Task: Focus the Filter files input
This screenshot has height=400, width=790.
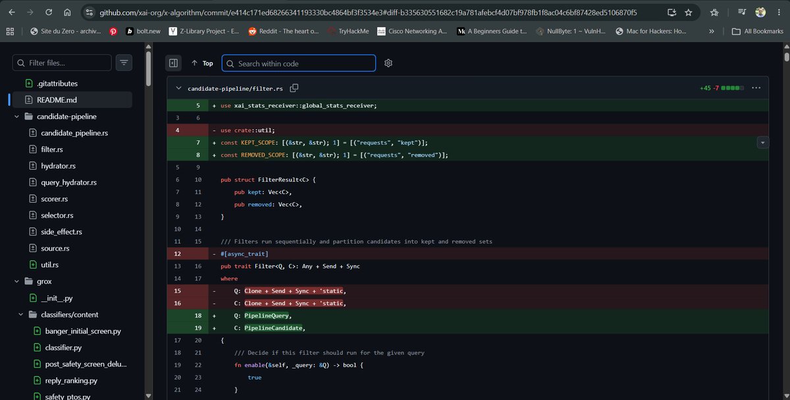Action: [x=62, y=63]
